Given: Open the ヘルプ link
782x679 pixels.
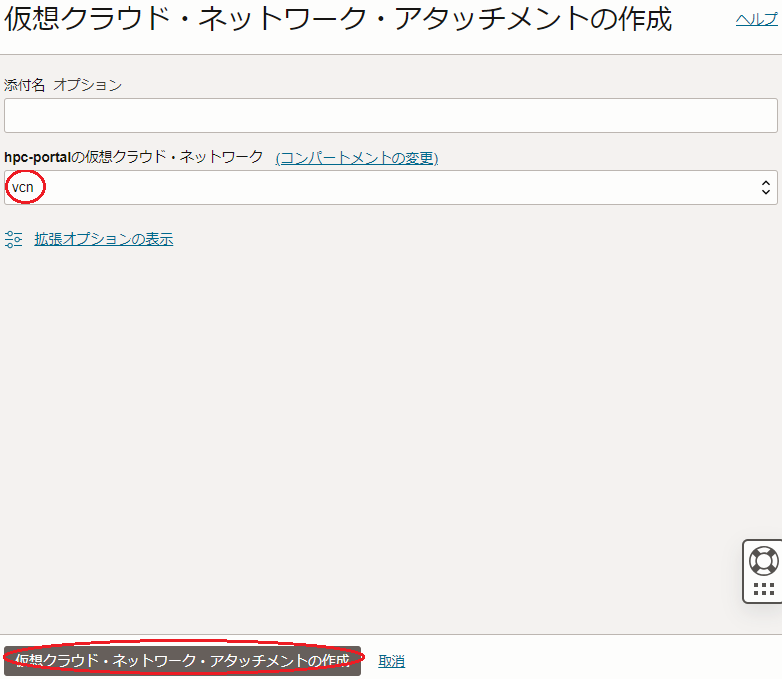Looking at the screenshot, I should (756, 19).
